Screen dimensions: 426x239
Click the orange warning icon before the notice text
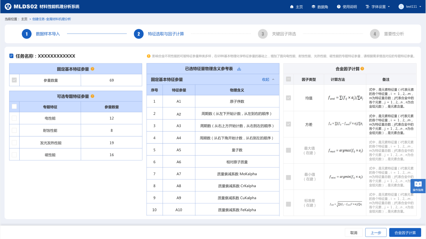(x=149, y=56)
